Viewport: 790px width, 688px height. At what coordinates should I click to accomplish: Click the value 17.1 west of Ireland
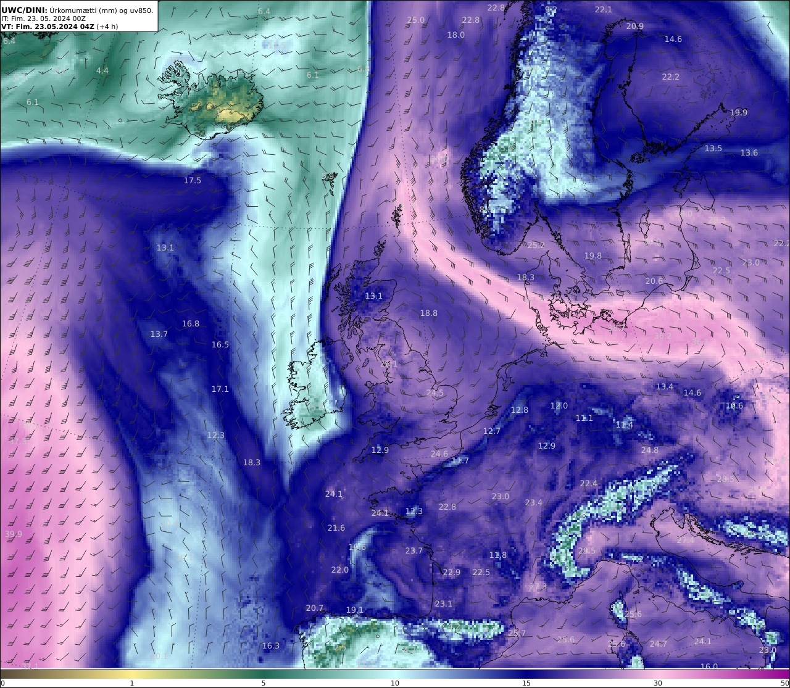(x=220, y=389)
